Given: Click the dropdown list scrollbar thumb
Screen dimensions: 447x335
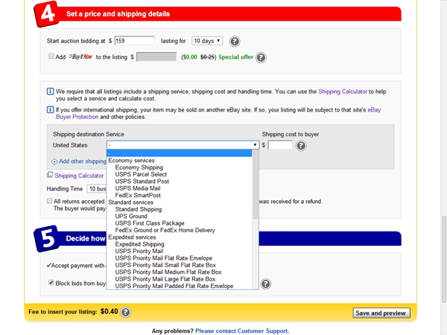Looking at the screenshot, I should click(255, 185).
